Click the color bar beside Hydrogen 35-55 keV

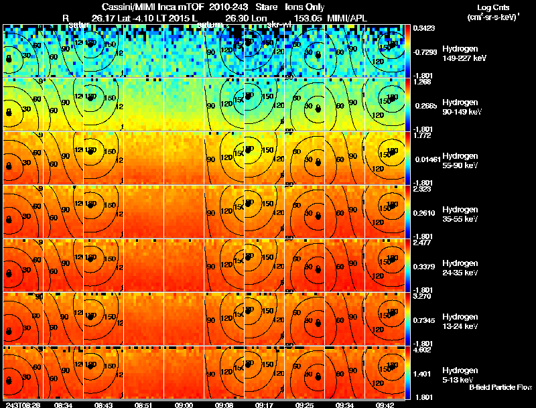pyautogui.click(x=407, y=212)
